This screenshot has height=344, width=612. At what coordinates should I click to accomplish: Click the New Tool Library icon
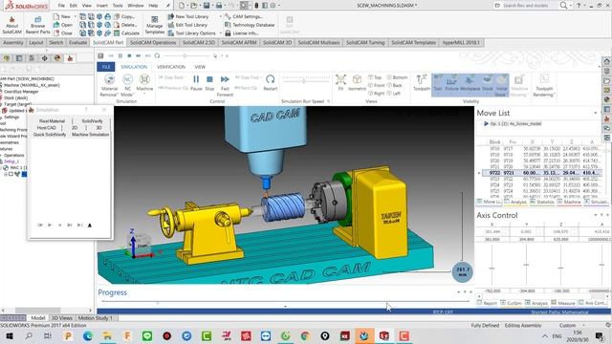pyautogui.click(x=170, y=17)
